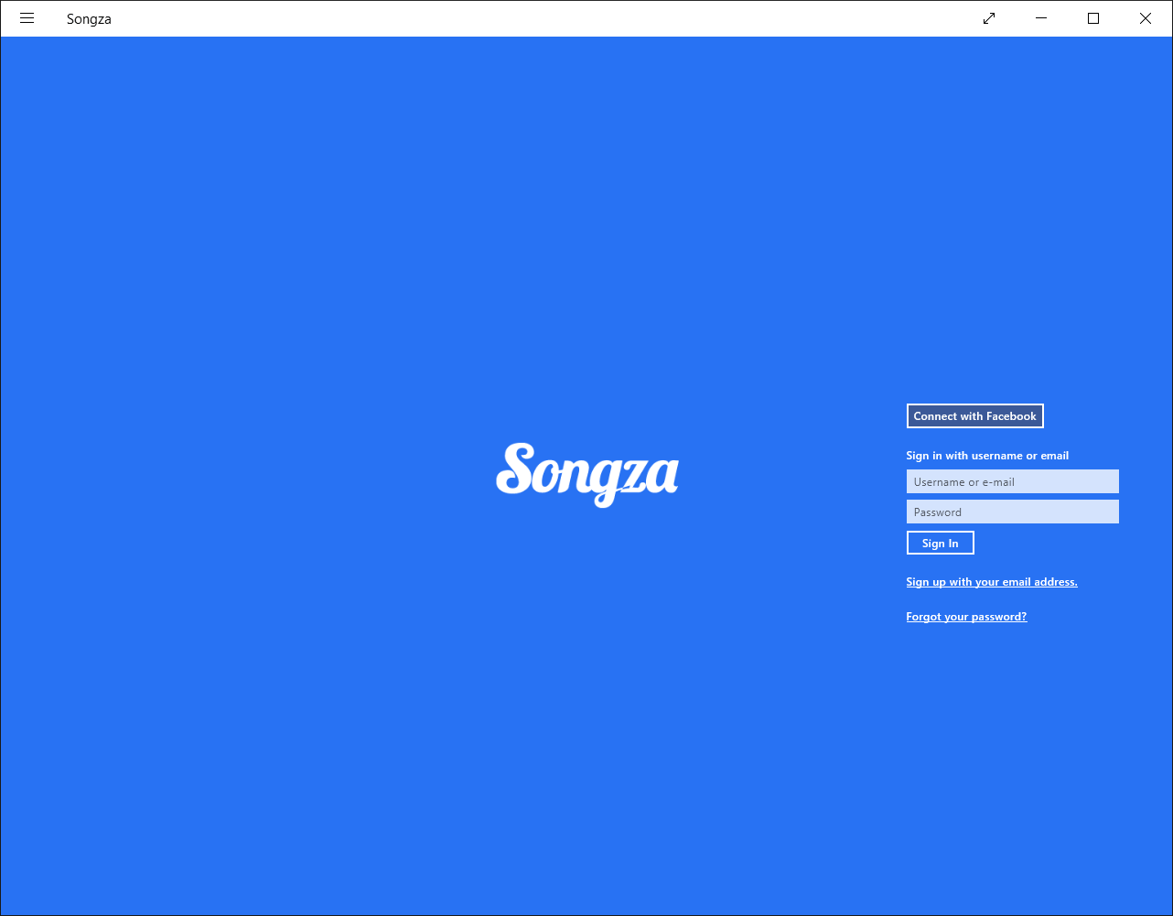Focus the Password field
The image size is (1173, 916).
pos(1012,512)
